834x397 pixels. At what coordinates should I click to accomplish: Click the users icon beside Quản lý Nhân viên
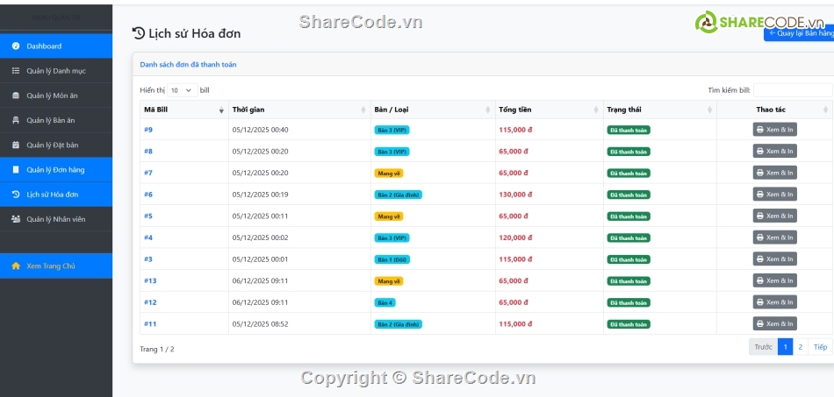point(16,219)
